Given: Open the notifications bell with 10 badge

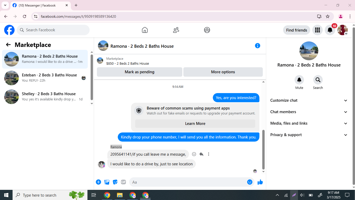Looking at the screenshot, I should click(330, 30).
